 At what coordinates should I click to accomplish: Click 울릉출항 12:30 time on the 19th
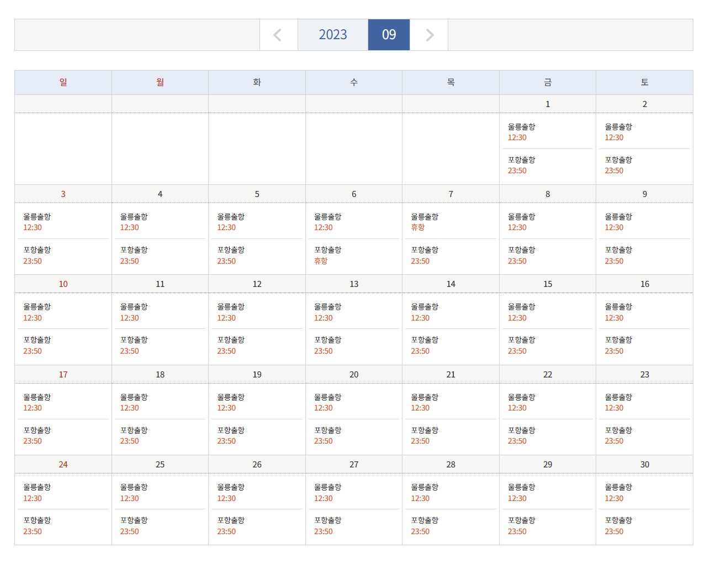(x=226, y=408)
